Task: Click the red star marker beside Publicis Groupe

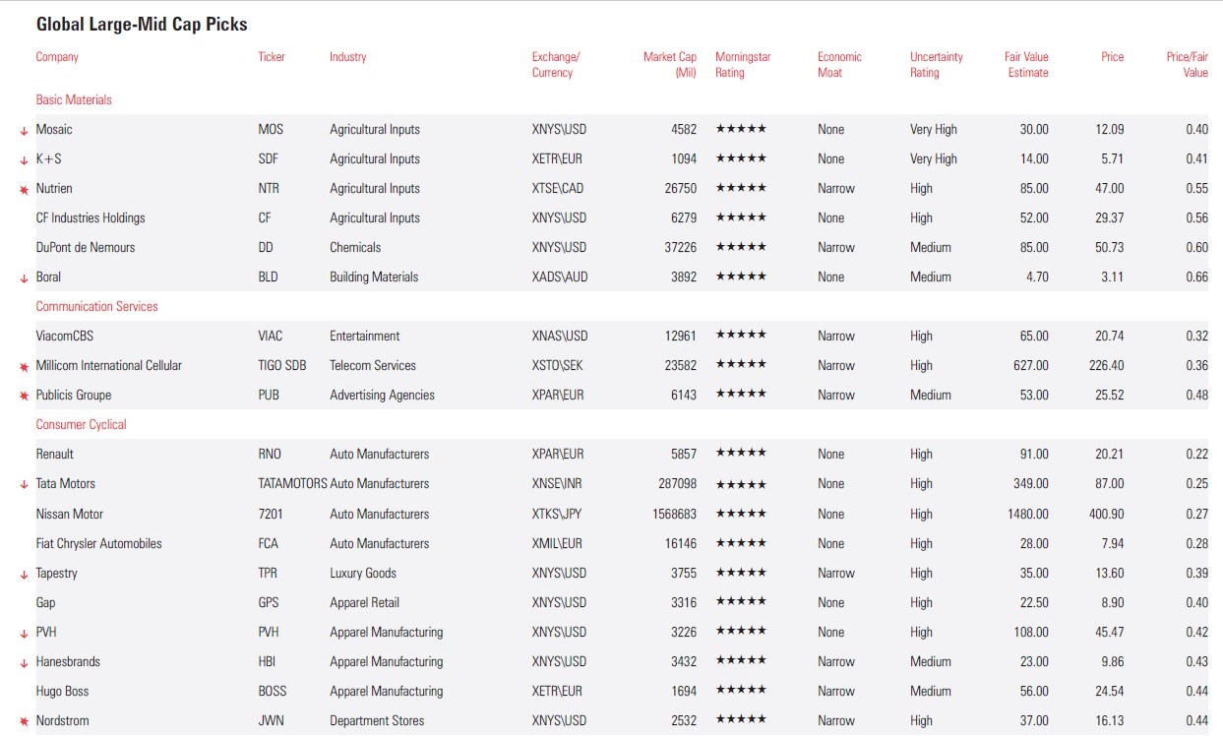Action: pyautogui.click(x=24, y=397)
